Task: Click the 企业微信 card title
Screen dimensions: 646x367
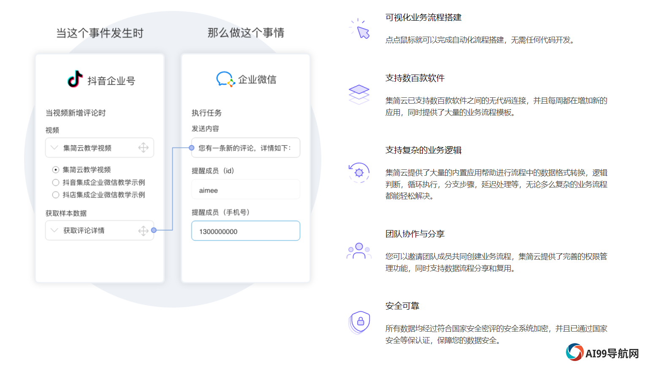Action: tap(257, 80)
